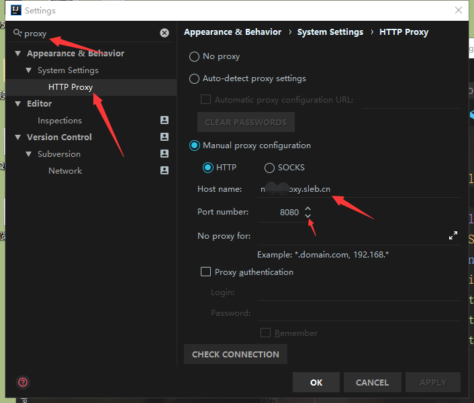Select Manual proxy configuration
Viewport: 474px width, 403px height.
195,146
